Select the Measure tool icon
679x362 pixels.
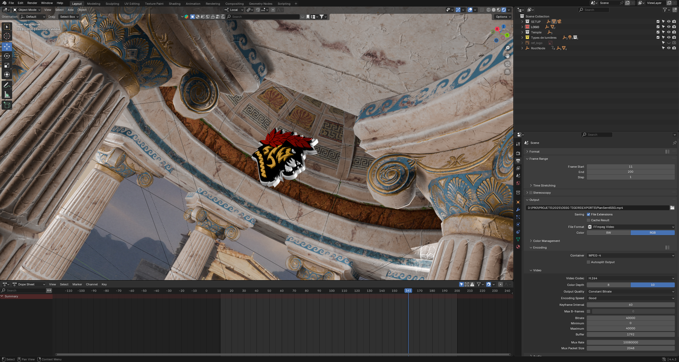[7, 95]
